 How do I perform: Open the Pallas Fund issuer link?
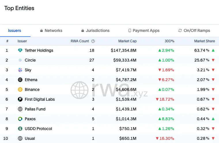click(x=35, y=109)
